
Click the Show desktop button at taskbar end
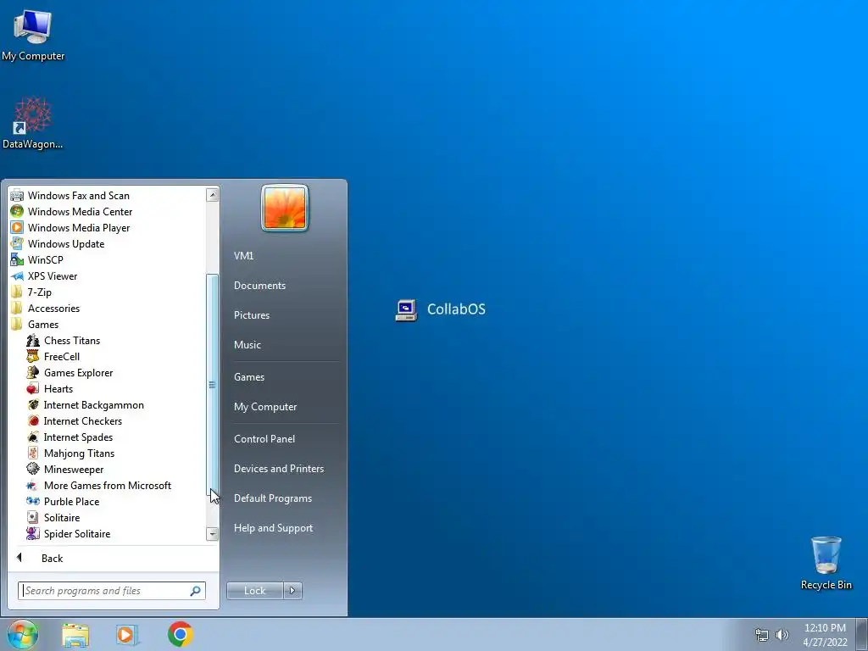pyautogui.click(x=862, y=634)
